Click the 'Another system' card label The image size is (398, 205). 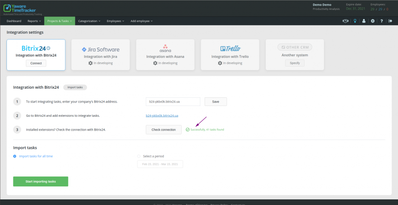click(x=295, y=55)
